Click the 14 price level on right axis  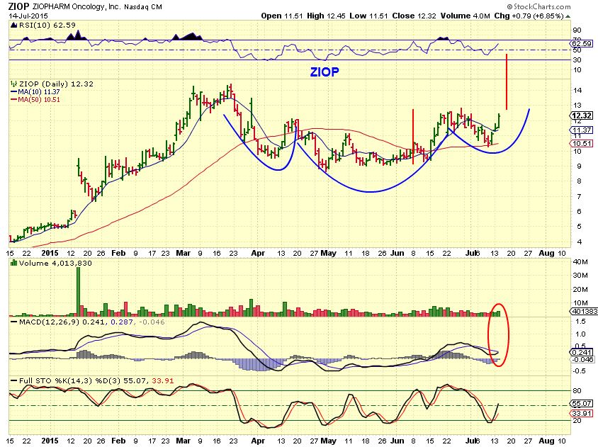click(577, 91)
